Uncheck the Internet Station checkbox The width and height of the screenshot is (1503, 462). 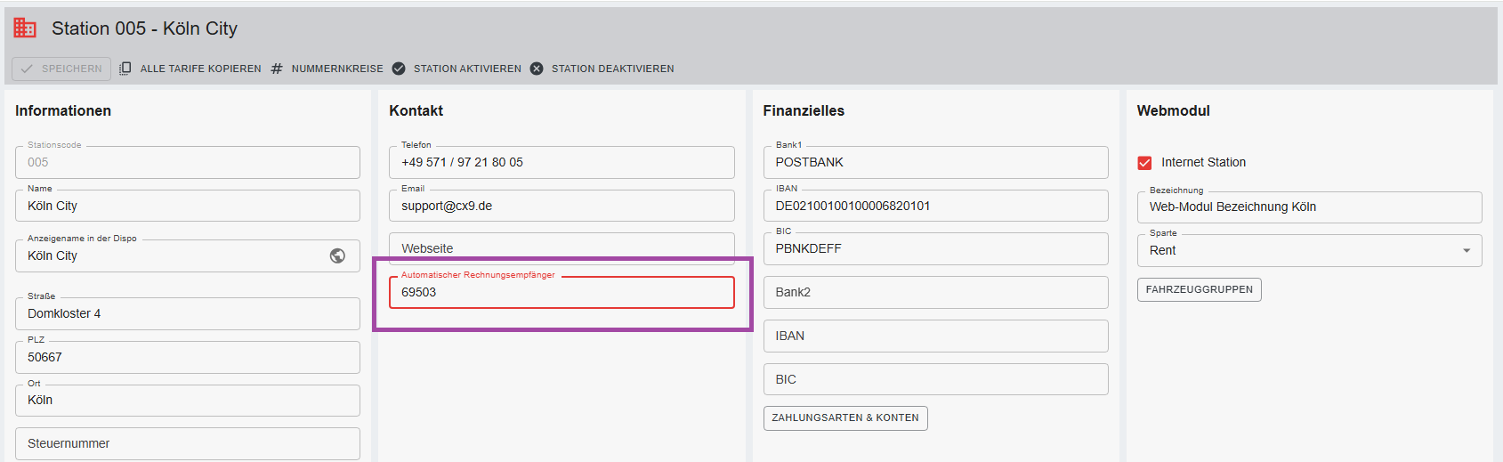tap(1144, 163)
